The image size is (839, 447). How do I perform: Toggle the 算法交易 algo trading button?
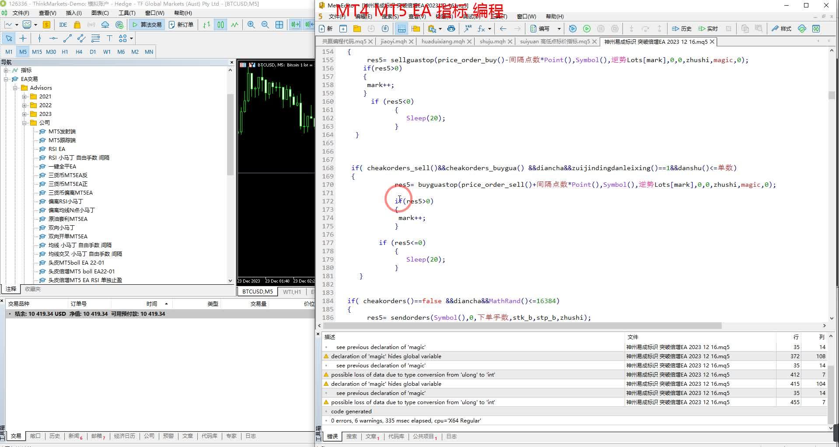tap(147, 24)
